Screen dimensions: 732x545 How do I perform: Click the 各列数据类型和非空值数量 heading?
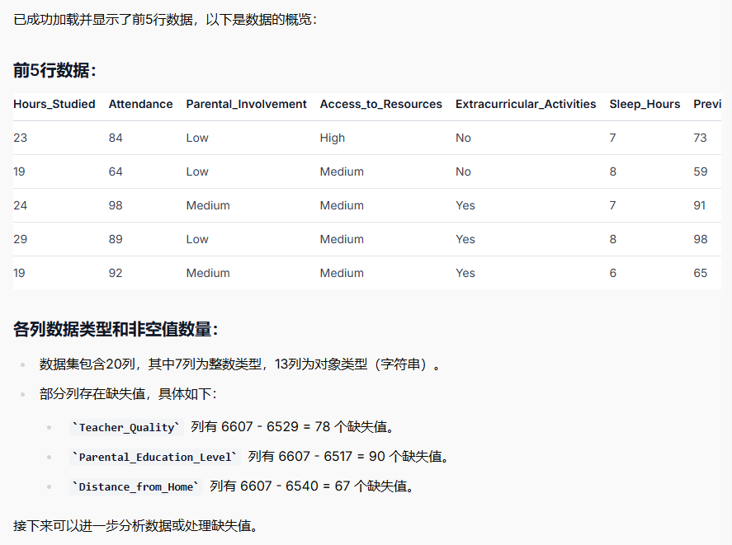pos(116,330)
